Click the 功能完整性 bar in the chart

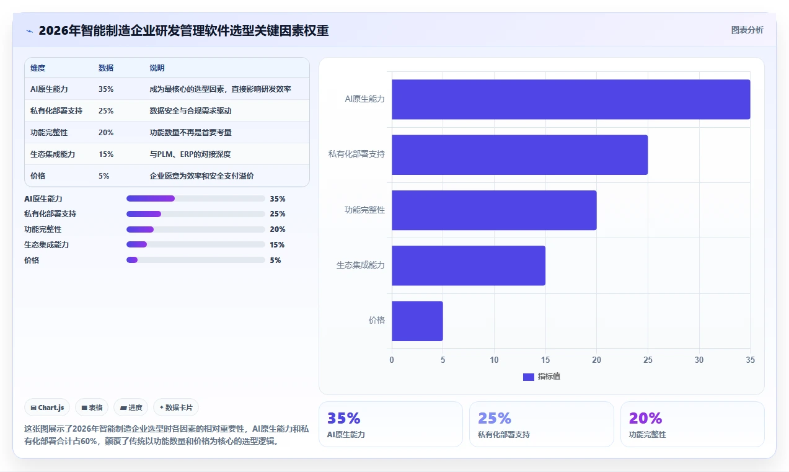click(x=494, y=210)
